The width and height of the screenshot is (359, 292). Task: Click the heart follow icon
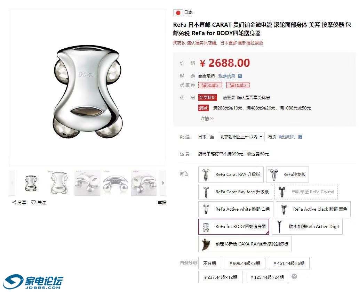click(33, 202)
